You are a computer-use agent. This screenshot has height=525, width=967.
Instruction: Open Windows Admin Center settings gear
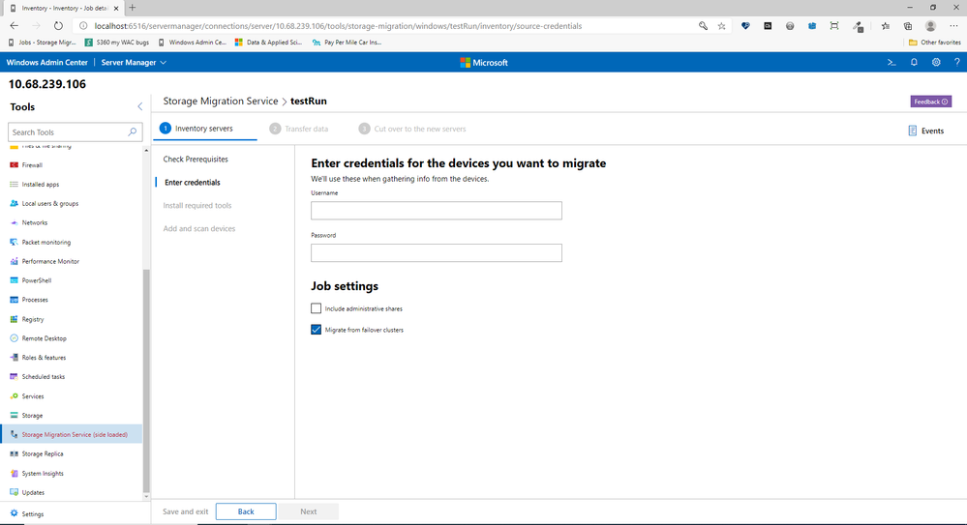point(936,62)
